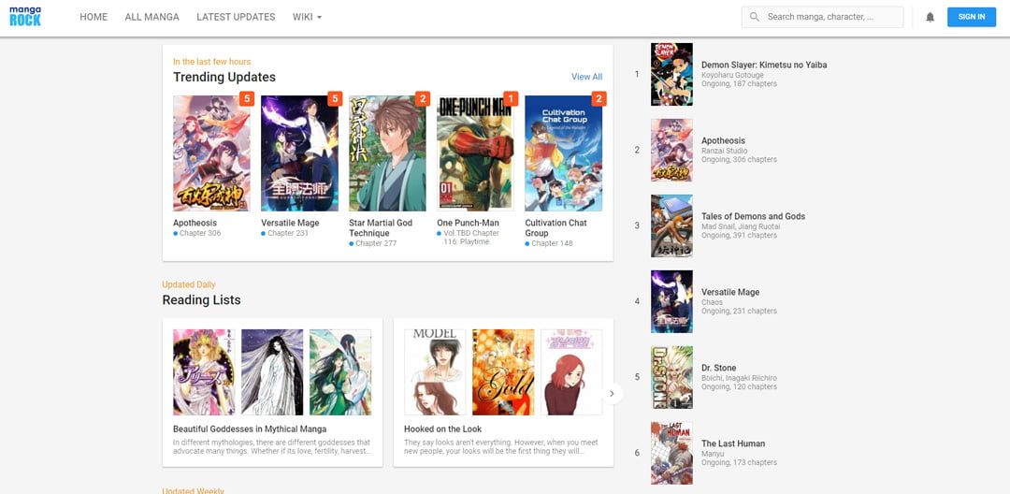This screenshot has width=1010, height=494.
Task: Open Apotheosis cover in the ranking list
Action: click(x=671, y=150)
